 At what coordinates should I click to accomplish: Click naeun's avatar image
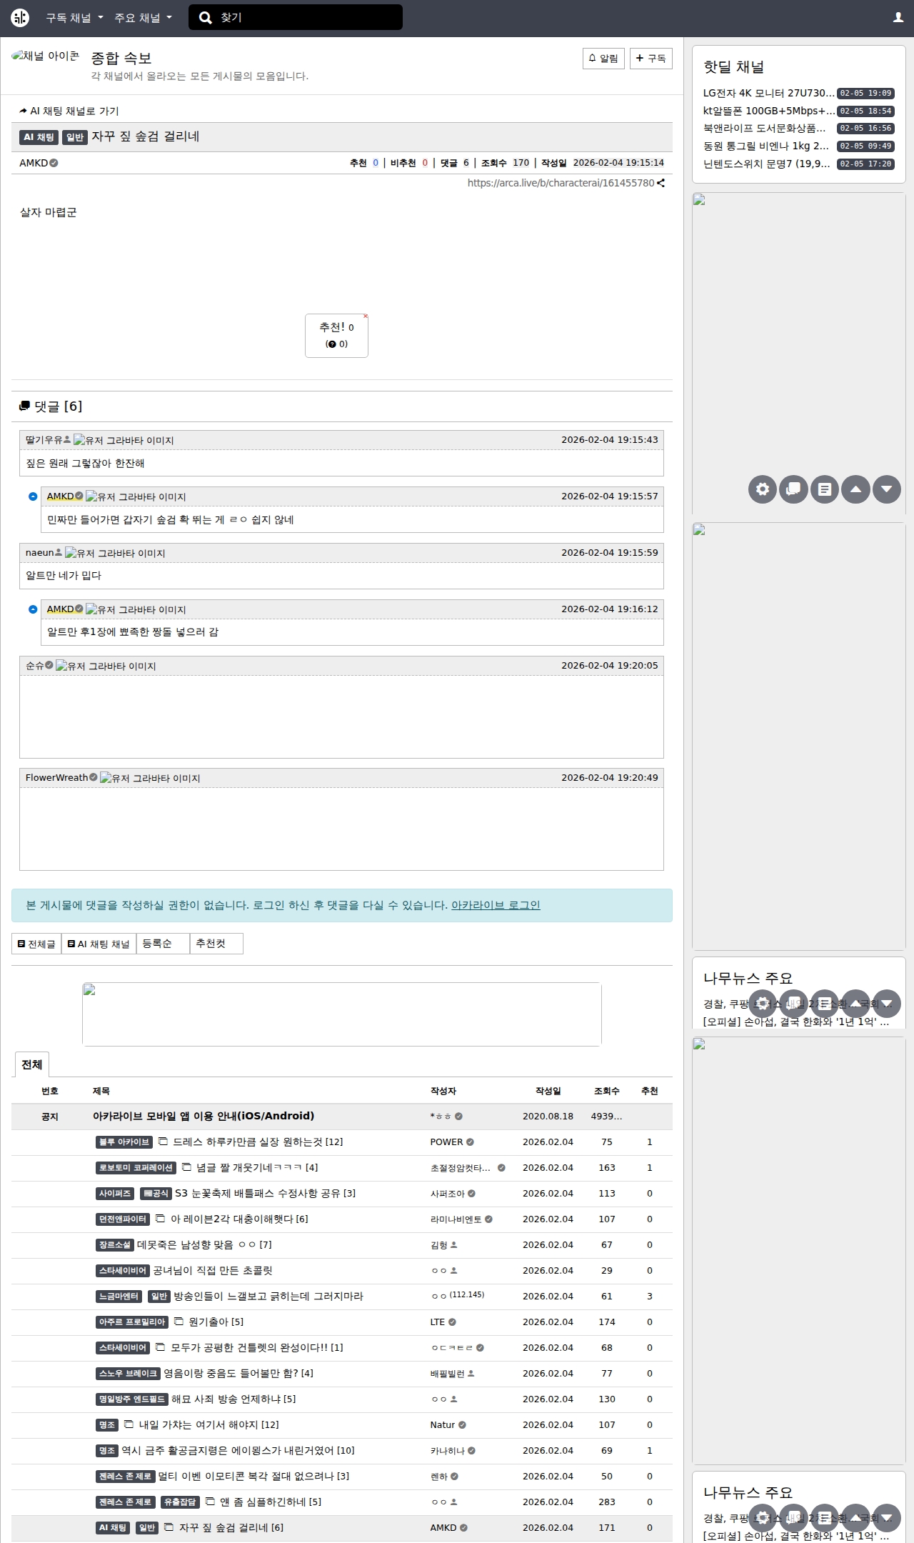click(x=115, y=553)
